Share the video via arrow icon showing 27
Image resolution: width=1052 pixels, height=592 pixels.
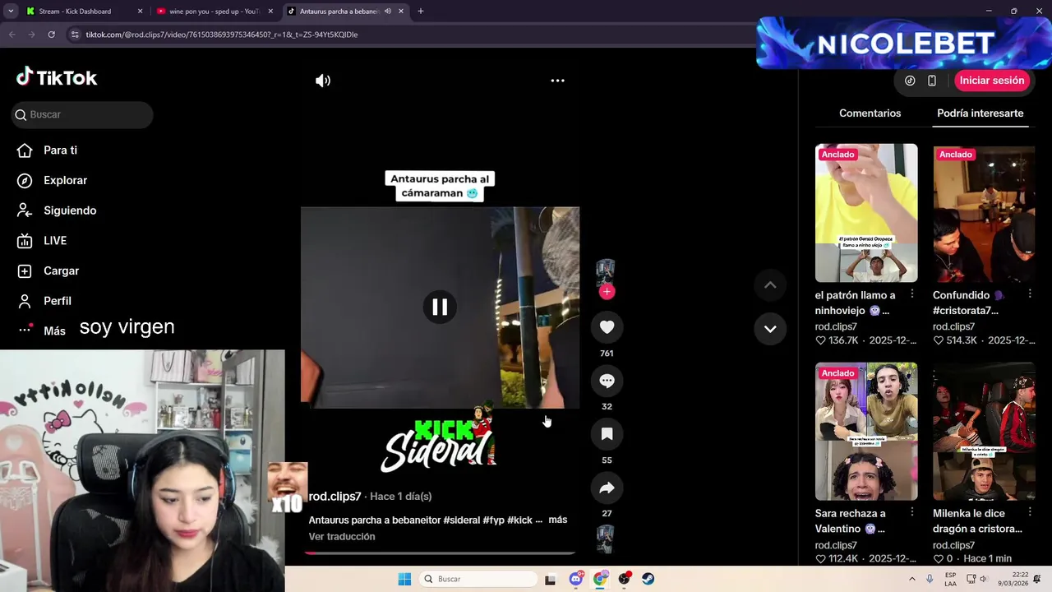pyautogui.click(x=607, y=488)
